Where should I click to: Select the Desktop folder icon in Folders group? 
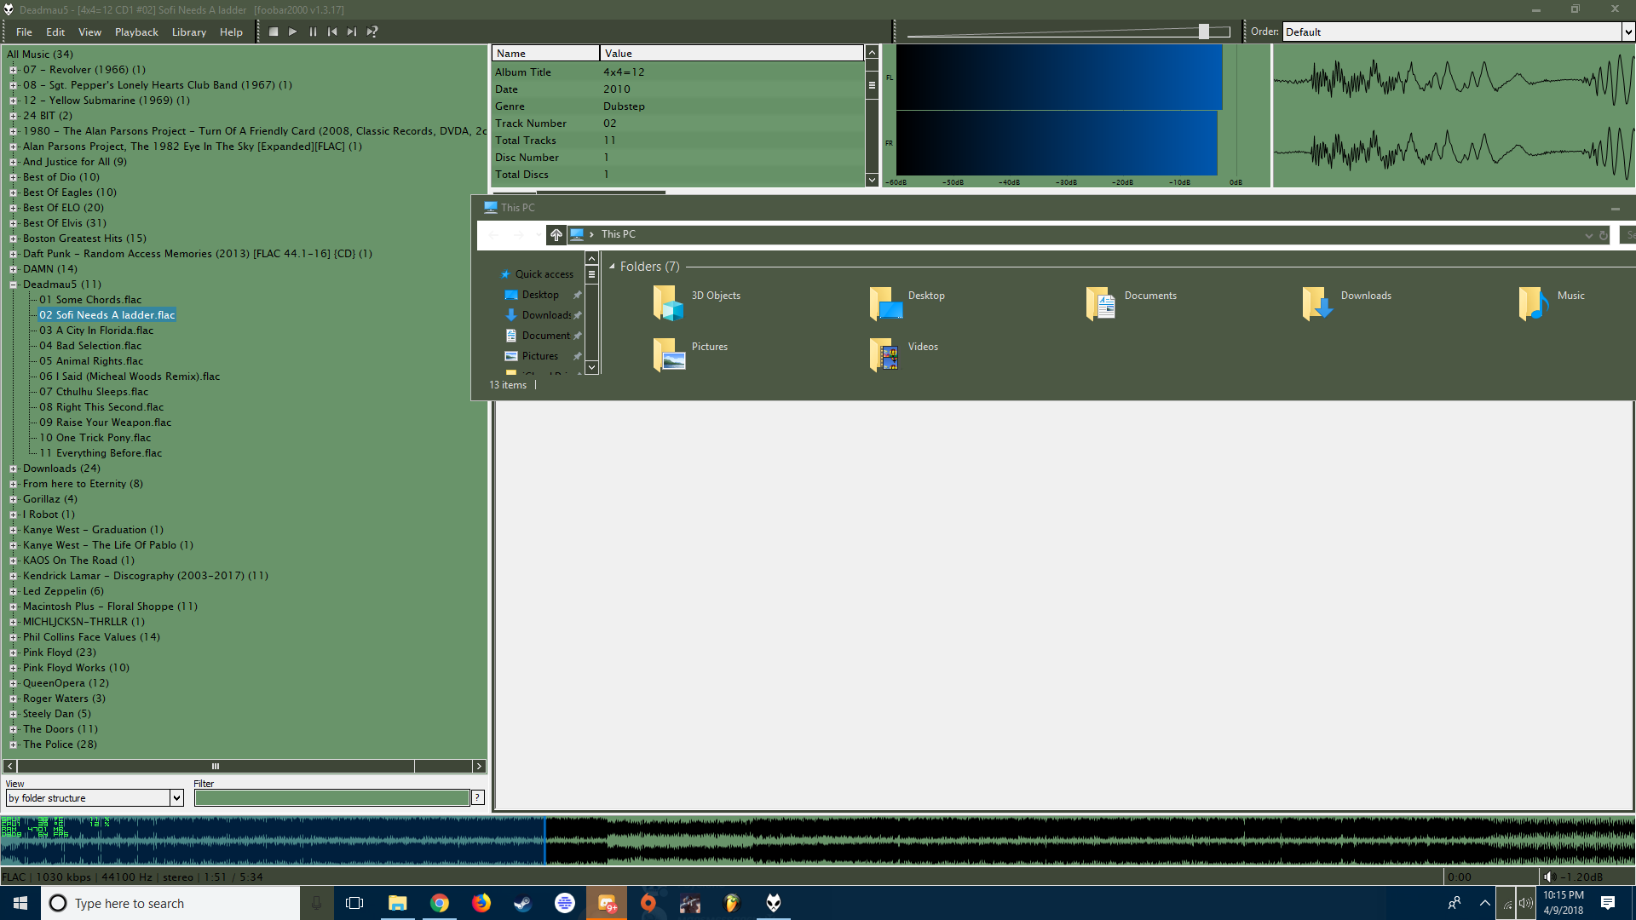[885, 302]
